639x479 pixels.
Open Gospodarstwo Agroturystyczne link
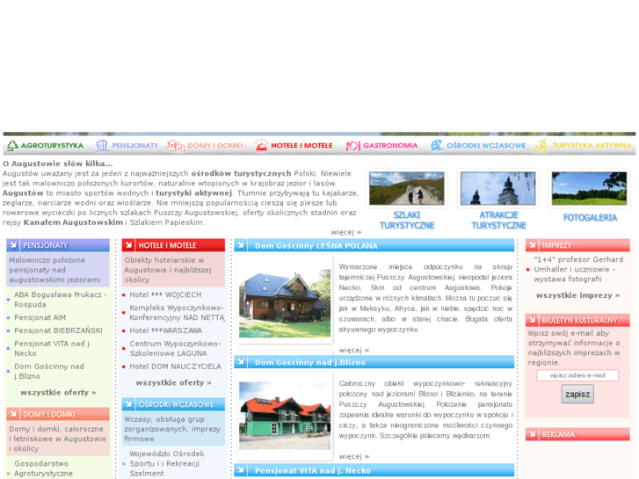click(x=43, y=468)
